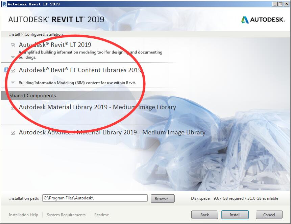Toggle the Autodesk Material Library 2019 checkbox
Screen dimensions: 291x224
tap(13, 107)
